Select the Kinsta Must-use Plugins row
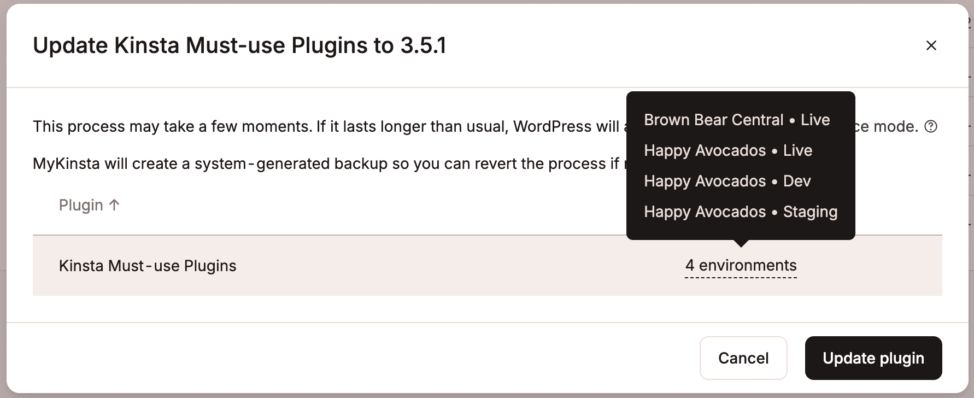The width and height of the screenshot is (974, 398). point(488,266)
